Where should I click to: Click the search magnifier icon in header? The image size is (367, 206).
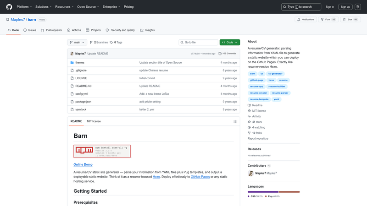point(284,7)
